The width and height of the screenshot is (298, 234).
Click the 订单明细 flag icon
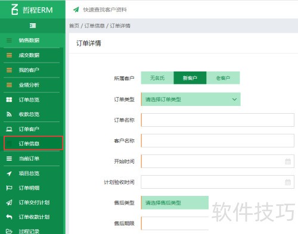(x=9, y=188)
